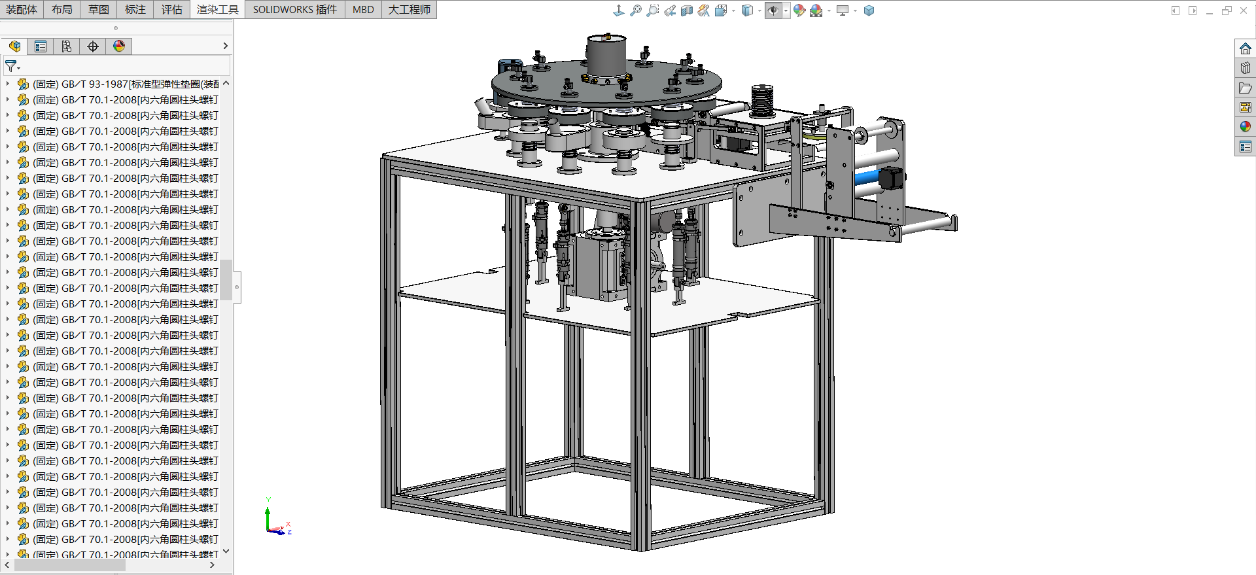Open the MBD ribbon tab
The height and width of the screenshot is (575, 1256).
363,9
